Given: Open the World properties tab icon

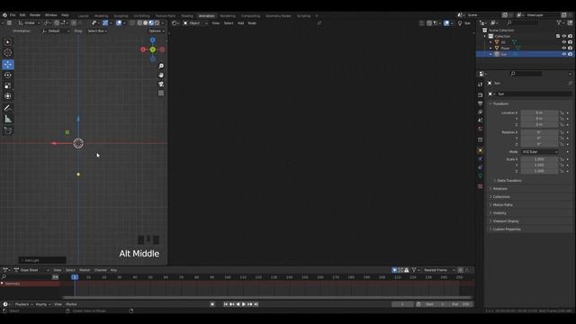Looking at the screenshot, I should click(480, 129).
